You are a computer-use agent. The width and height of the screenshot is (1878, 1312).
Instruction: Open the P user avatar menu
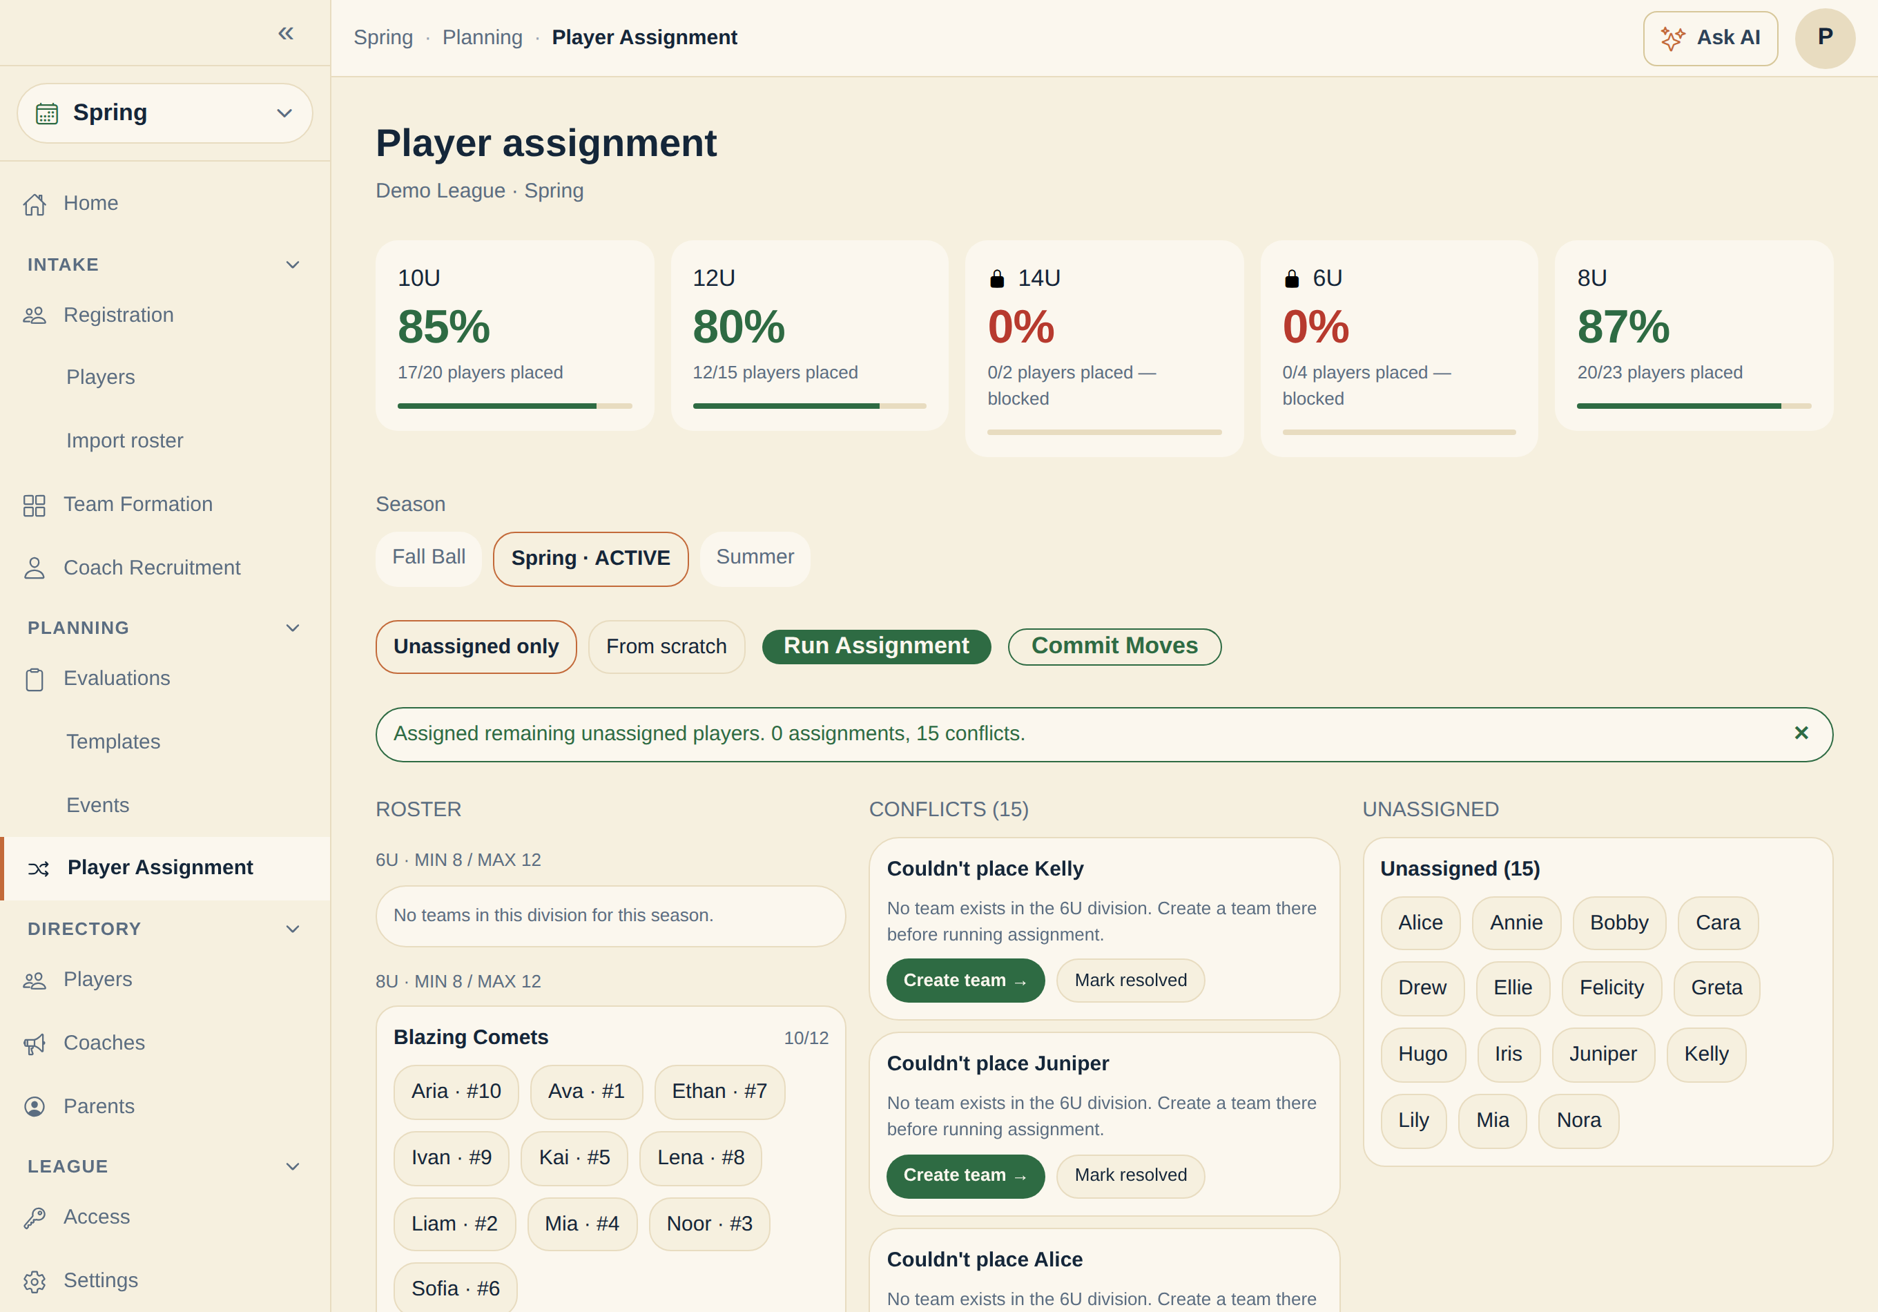click(x=1825, y=37)
